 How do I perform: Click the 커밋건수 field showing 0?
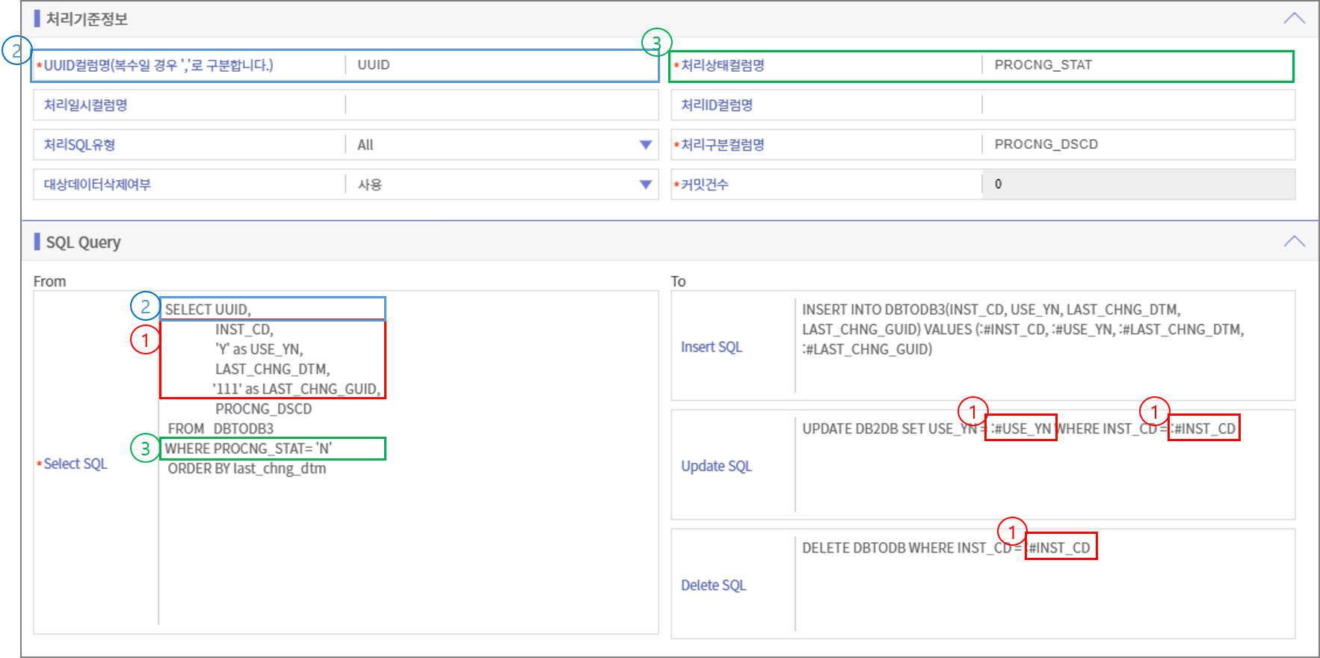1138,184
